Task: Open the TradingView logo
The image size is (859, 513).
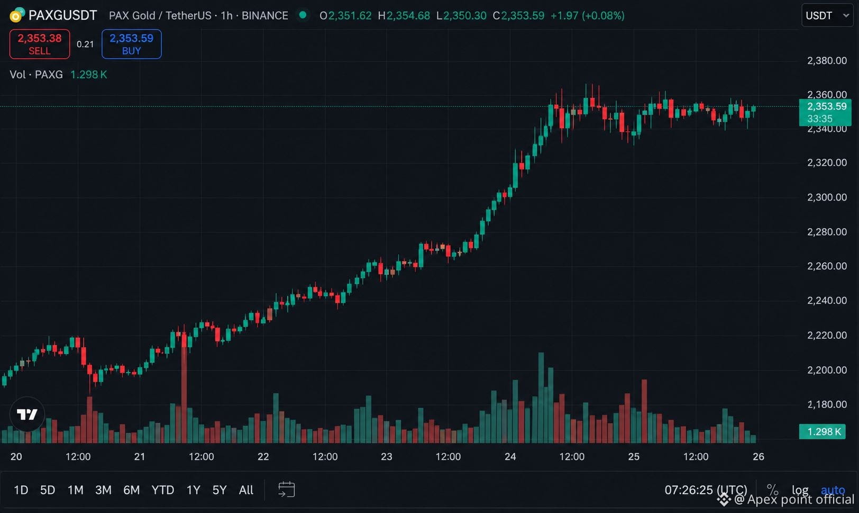Action: (x=27, y=414)
